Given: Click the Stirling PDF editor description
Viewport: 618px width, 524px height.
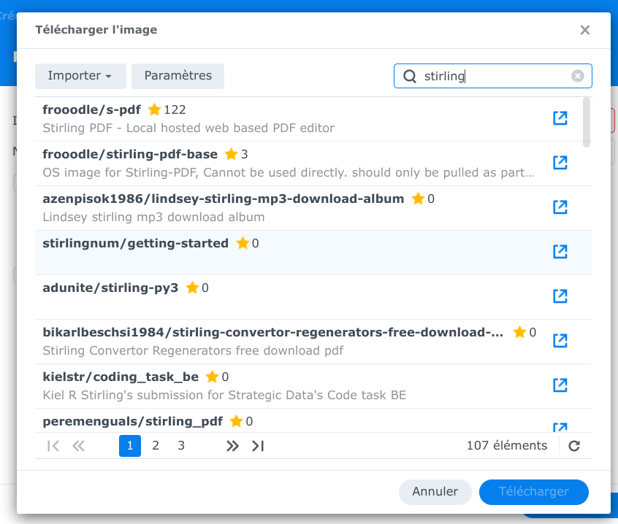Looking at the screenshot, I should (x=188, y=128).
